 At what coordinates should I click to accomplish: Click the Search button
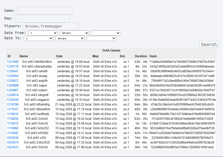click(x=209, y=44)
